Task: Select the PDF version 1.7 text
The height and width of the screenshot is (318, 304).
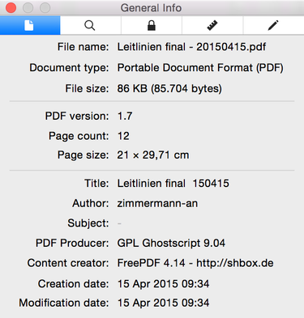Action: point(125,117)
